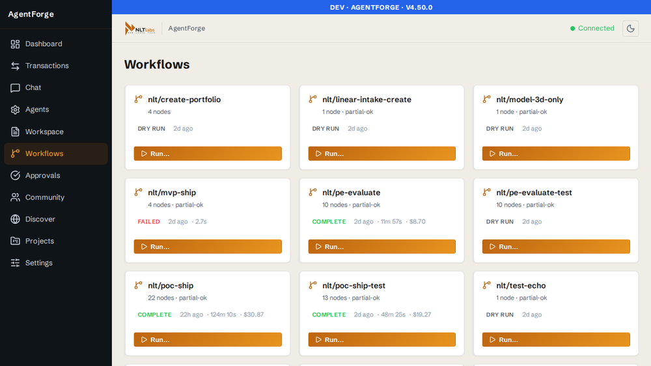Open the Discover globe icon

(16, 219)
